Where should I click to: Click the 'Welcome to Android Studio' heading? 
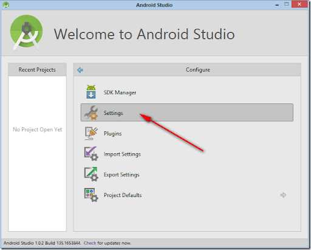pos(145,34)
